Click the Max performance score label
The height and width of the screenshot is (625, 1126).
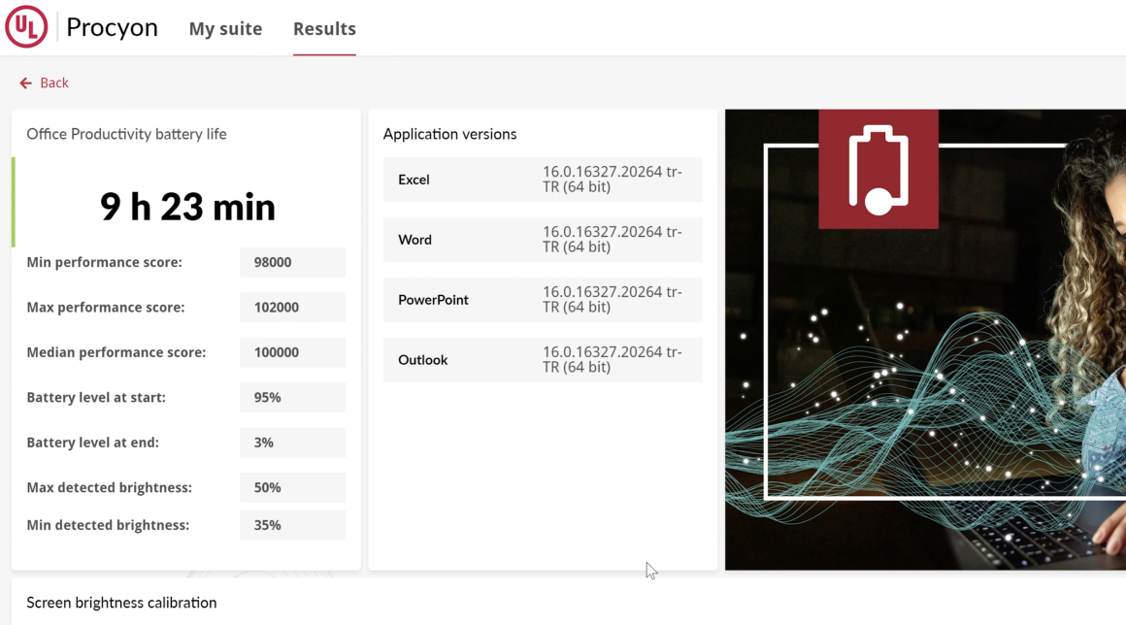(x=106, y=307)
